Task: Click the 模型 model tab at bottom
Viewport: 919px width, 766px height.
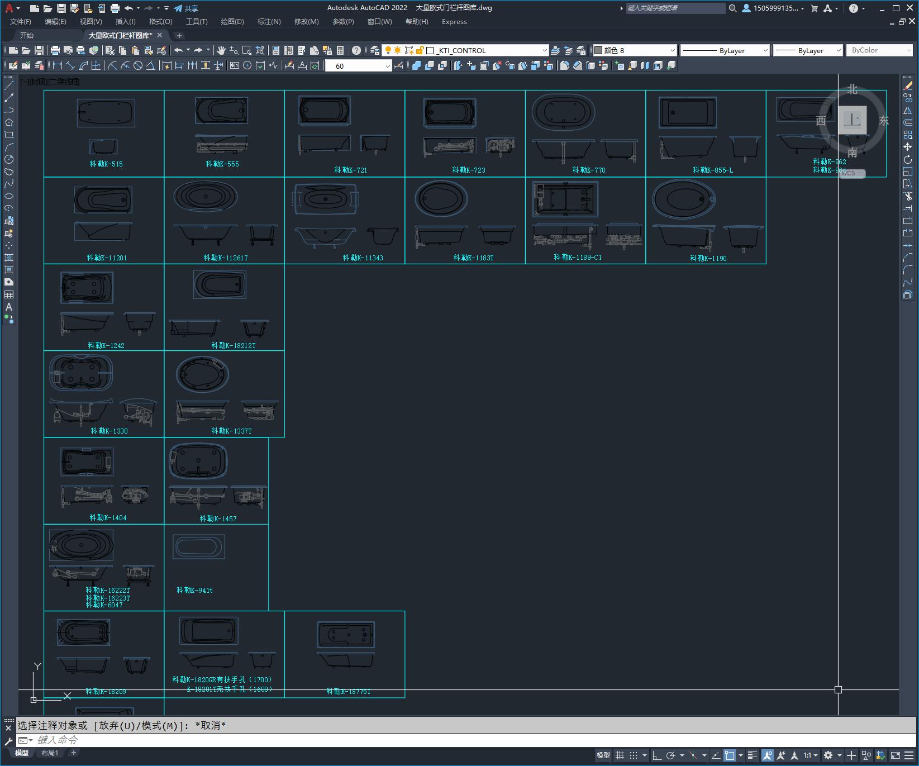Action: point(22,753)
